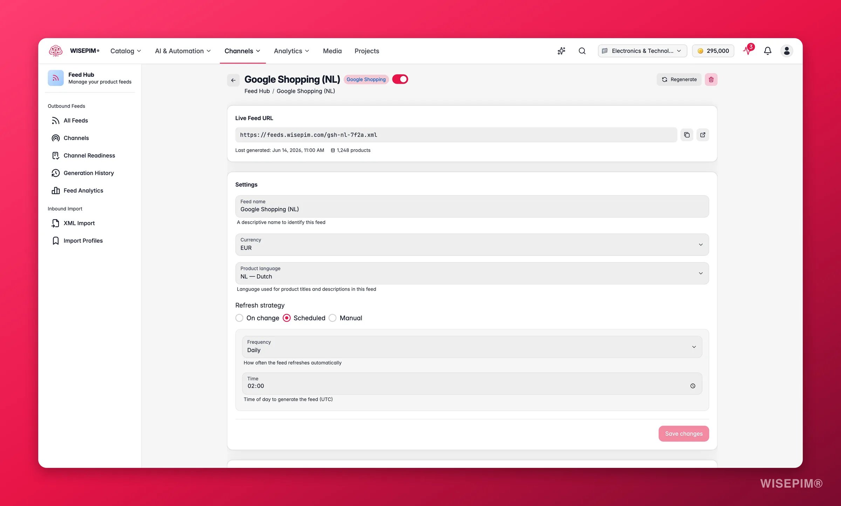Expand the Catalog menu
The width and height of the screenshot is (841, 506).
pyautogui.click(x=126, y=51)
